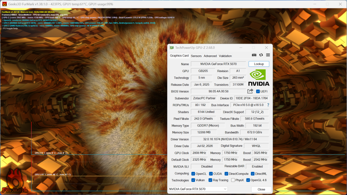
Task: Toggle the Ray Tracing checkbox
Action: tap(211, 180)
